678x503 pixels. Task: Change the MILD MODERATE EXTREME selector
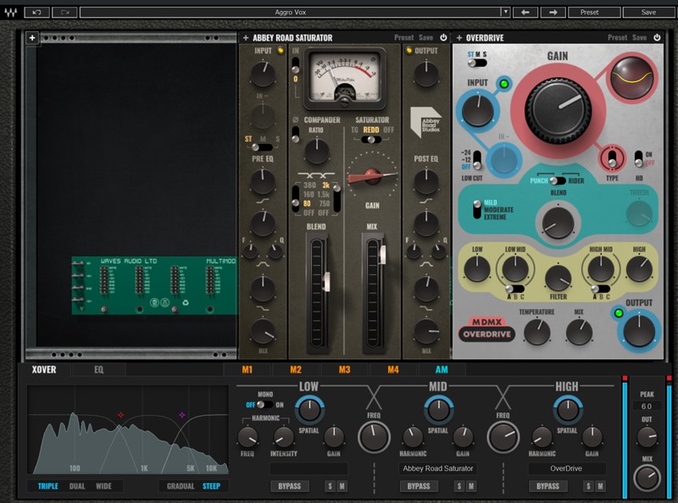tap(477, 210)
